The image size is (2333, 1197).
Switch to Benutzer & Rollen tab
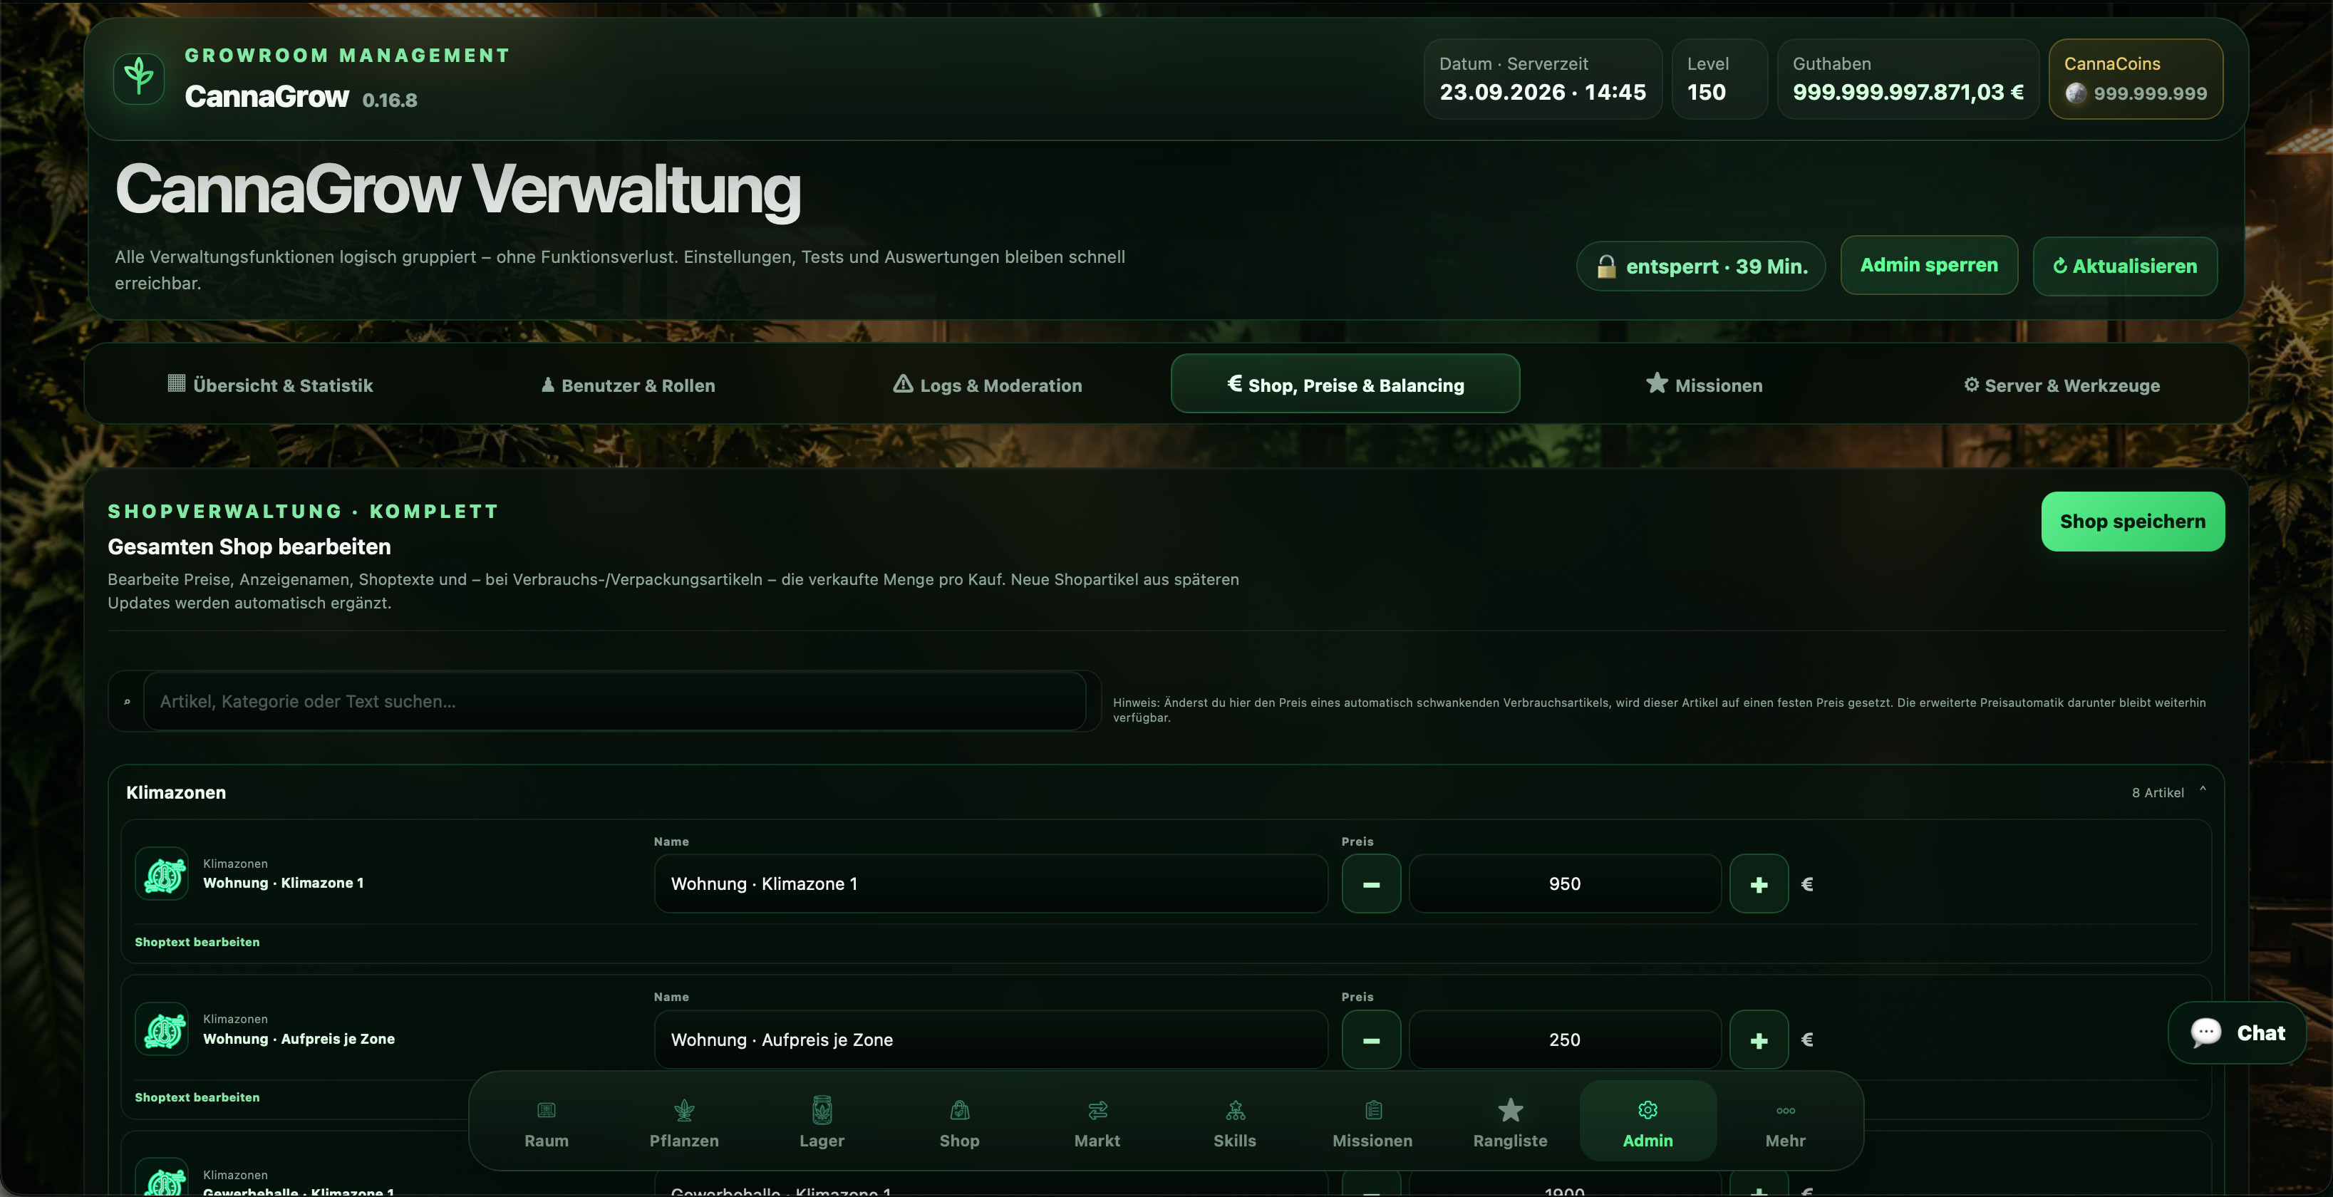point(628,385)
